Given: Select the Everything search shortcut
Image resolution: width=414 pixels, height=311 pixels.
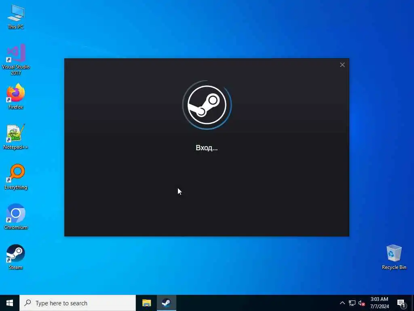Looking at the screenshot, I should pos(16,177).
